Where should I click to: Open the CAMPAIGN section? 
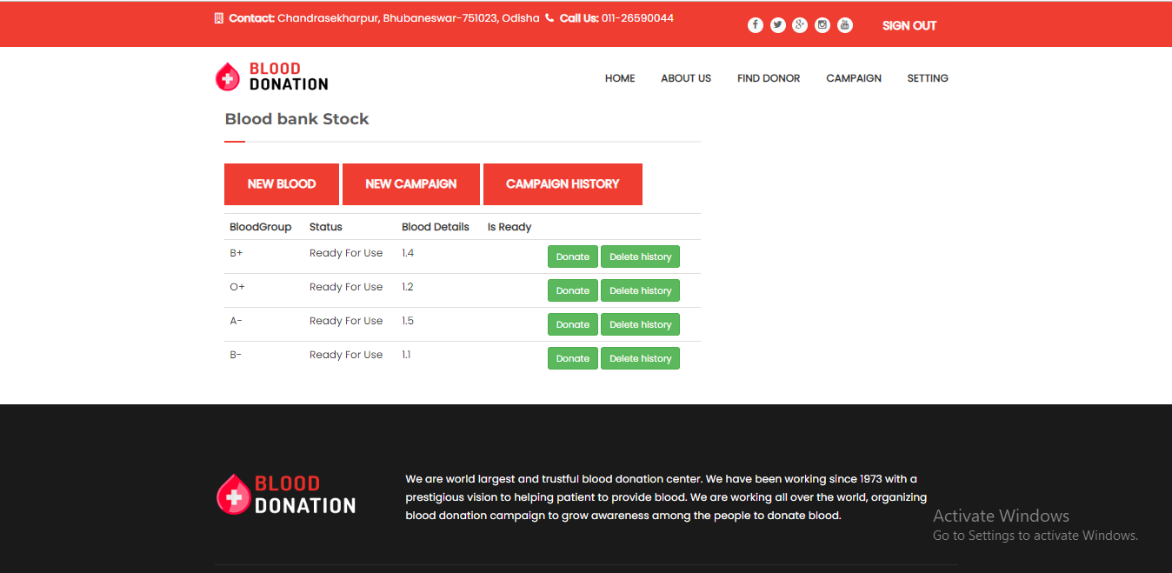pos(853,78)
